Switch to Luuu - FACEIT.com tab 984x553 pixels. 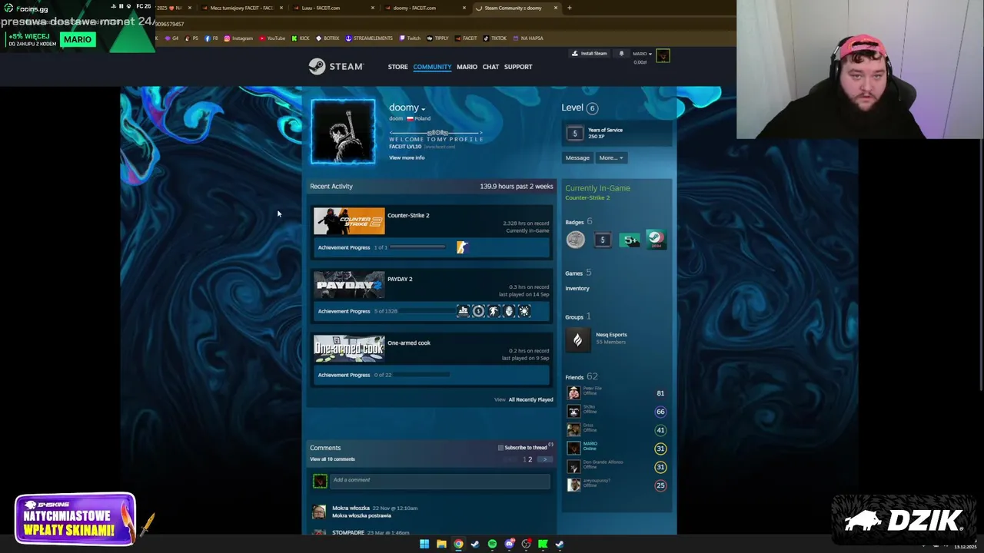(321, 8)
